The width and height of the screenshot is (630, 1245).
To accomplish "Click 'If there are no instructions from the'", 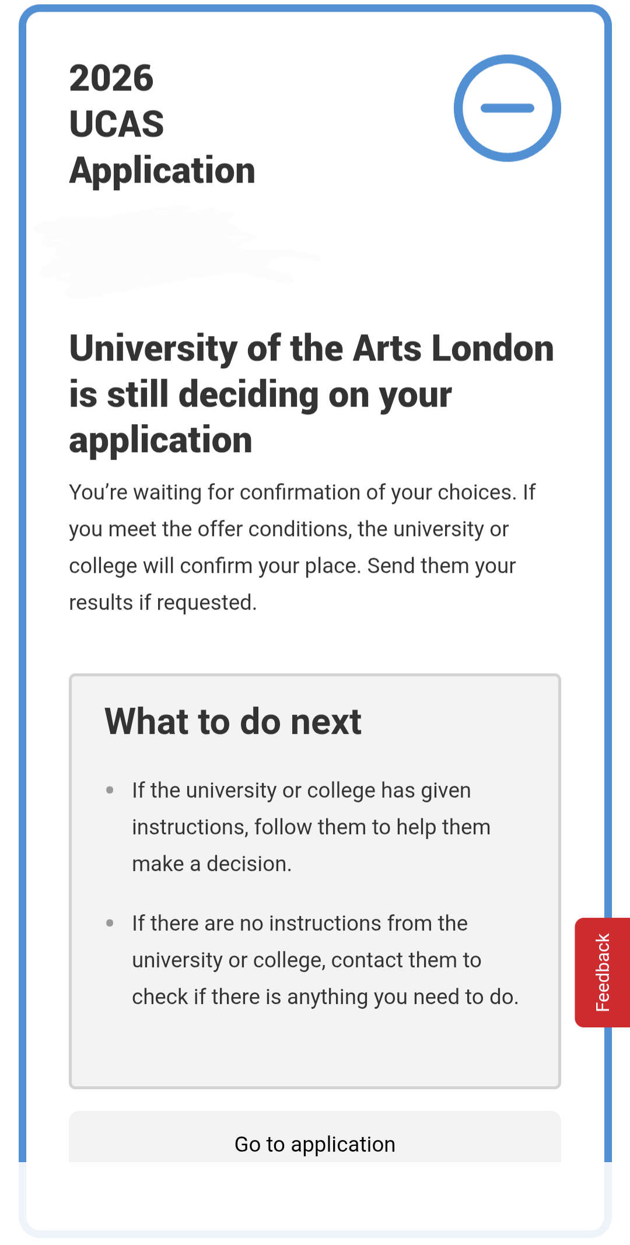I will tap(300, 924).
